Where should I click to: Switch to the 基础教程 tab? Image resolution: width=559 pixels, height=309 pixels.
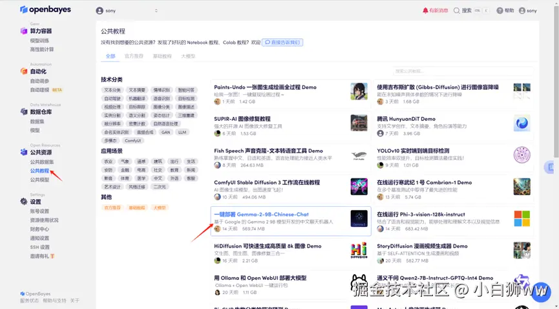(x=162, y=56)
